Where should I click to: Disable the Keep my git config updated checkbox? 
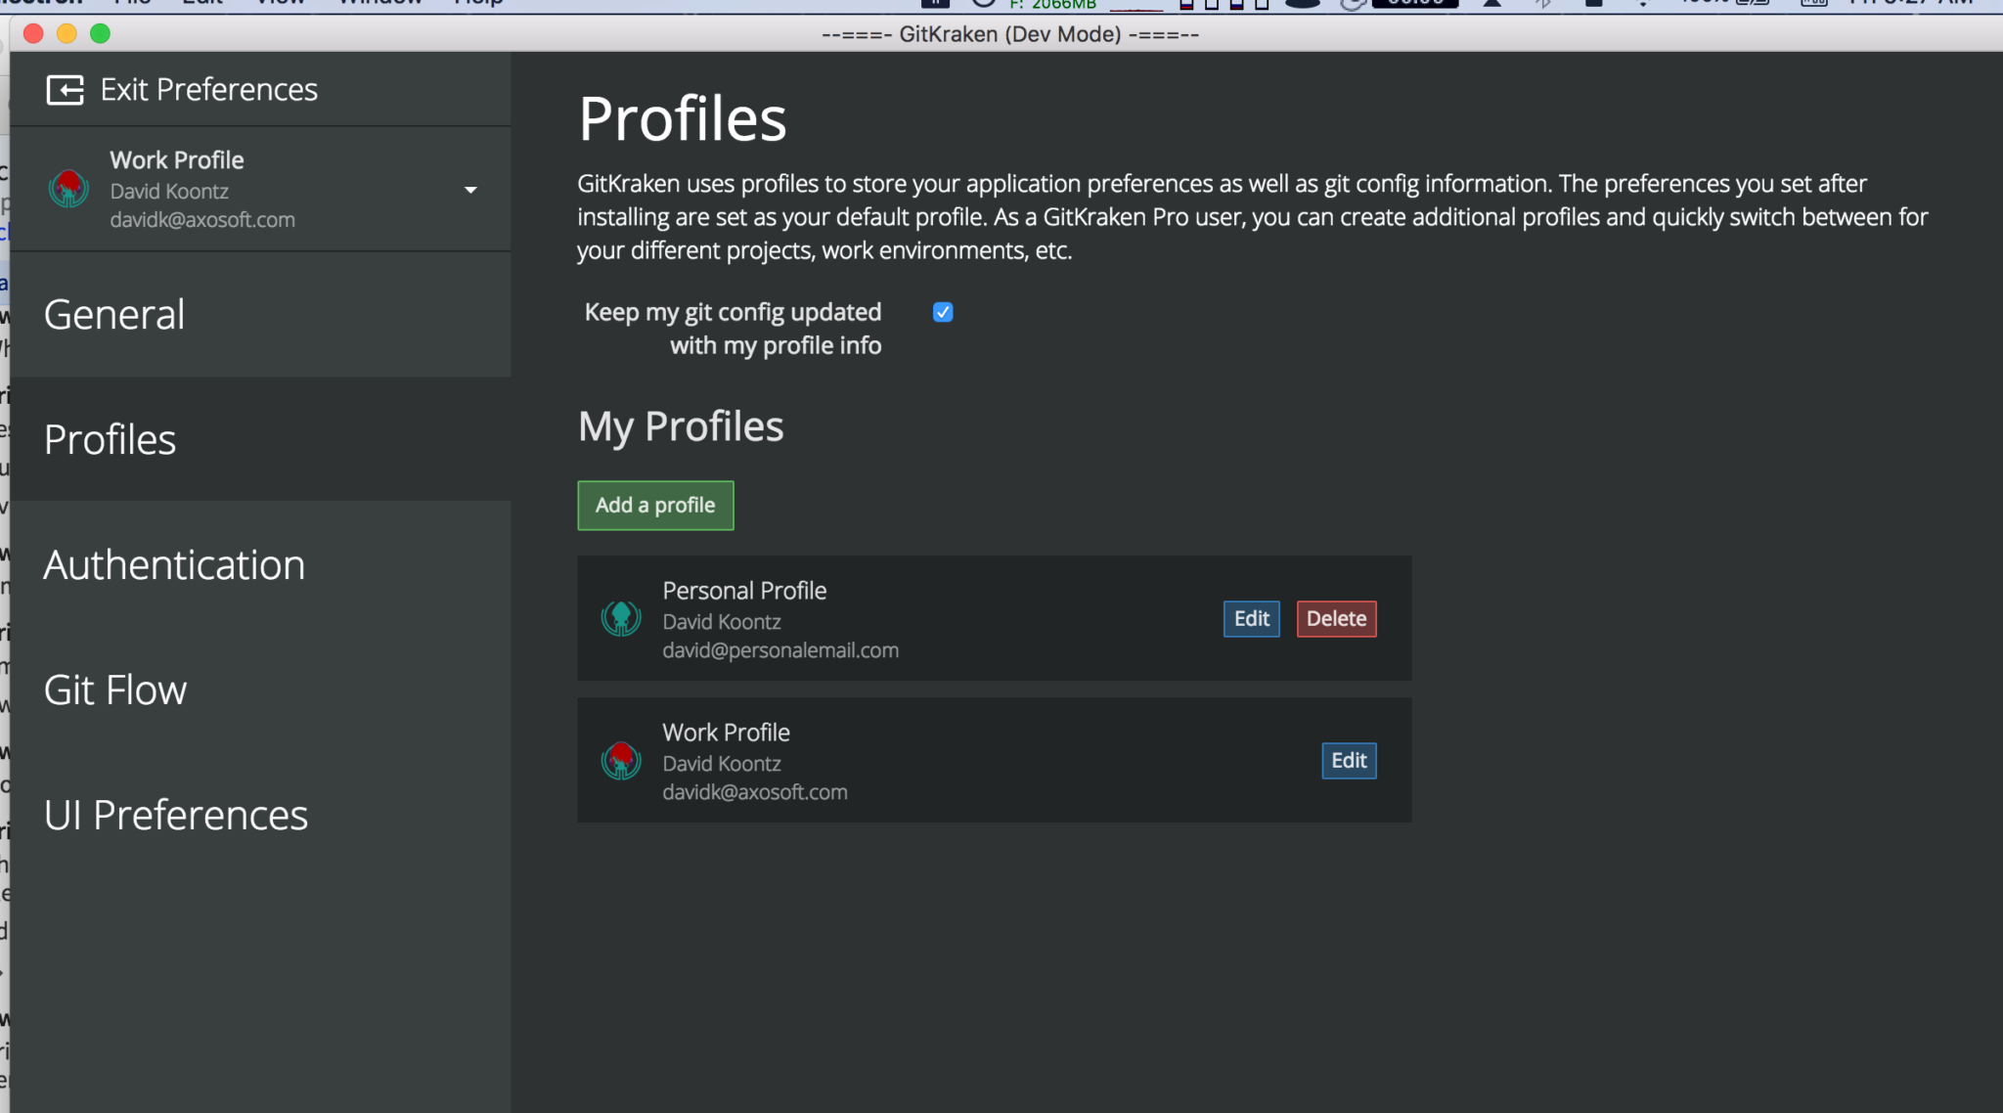(942, 312)
